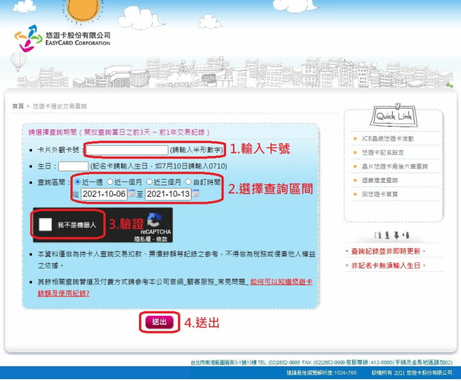Focus the 卡片外觀卡號 card number field

(x=127, y=150)
